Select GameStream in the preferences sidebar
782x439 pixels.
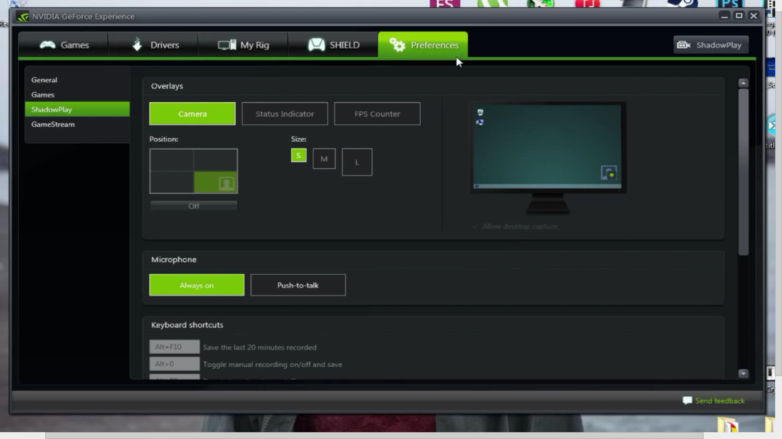pyautogui.click(x=77, y=124)
